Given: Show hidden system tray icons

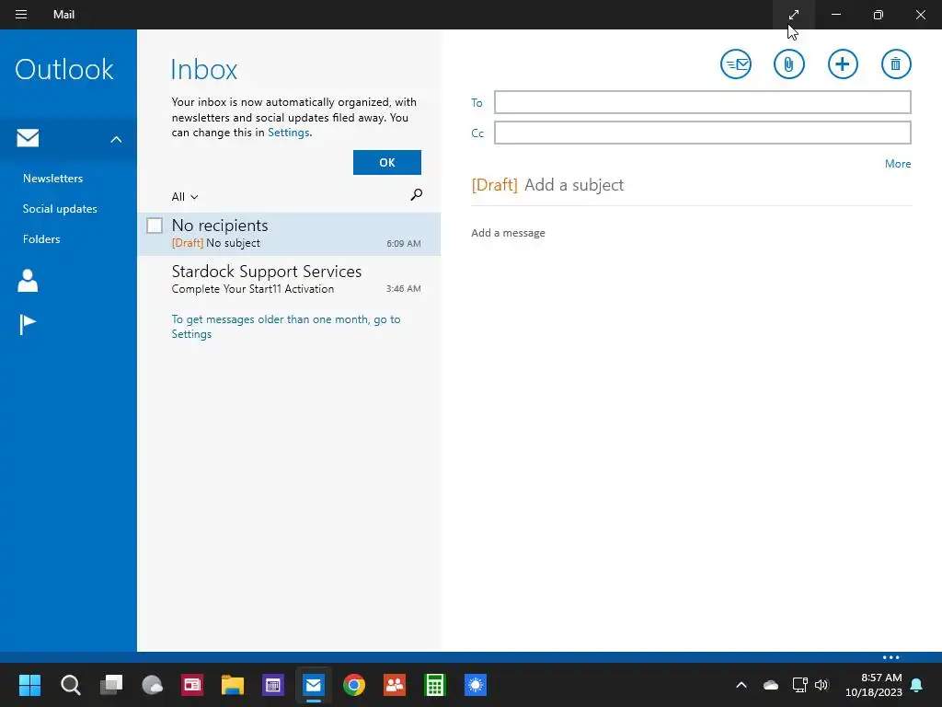Looking at the screenshot, I should [741, 685].
